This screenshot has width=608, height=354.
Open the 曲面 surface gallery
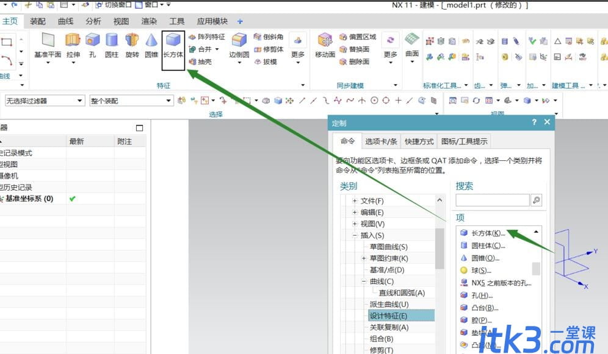click(412, 47)
